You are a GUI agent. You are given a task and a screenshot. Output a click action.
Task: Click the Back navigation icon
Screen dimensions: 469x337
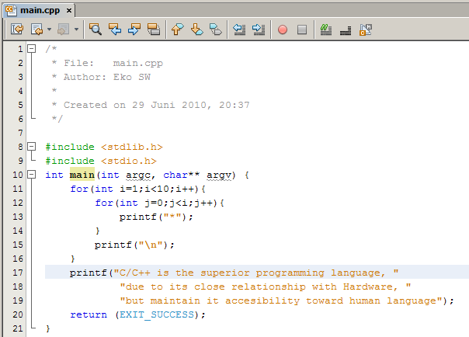point(36,30)
